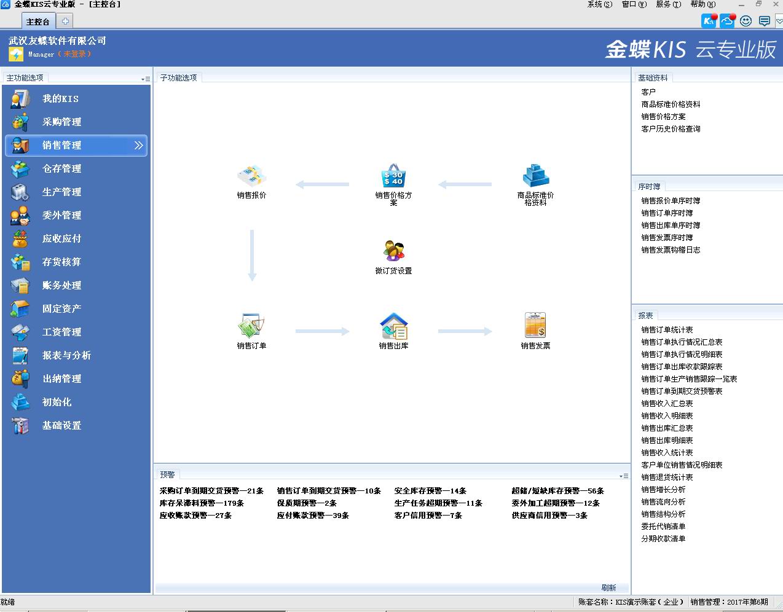Open 基础设置 sidebar icon
Screen dimensions: 783x612
click(x=20, y=426)
